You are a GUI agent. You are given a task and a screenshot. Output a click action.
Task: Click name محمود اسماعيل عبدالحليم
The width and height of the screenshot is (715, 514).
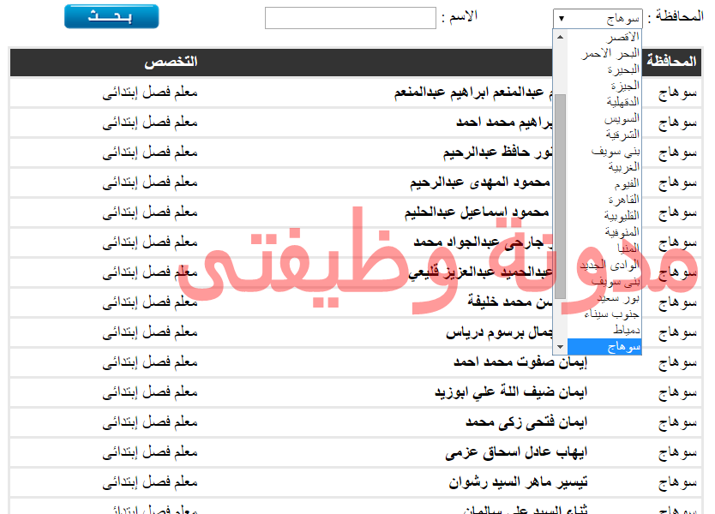477,212
